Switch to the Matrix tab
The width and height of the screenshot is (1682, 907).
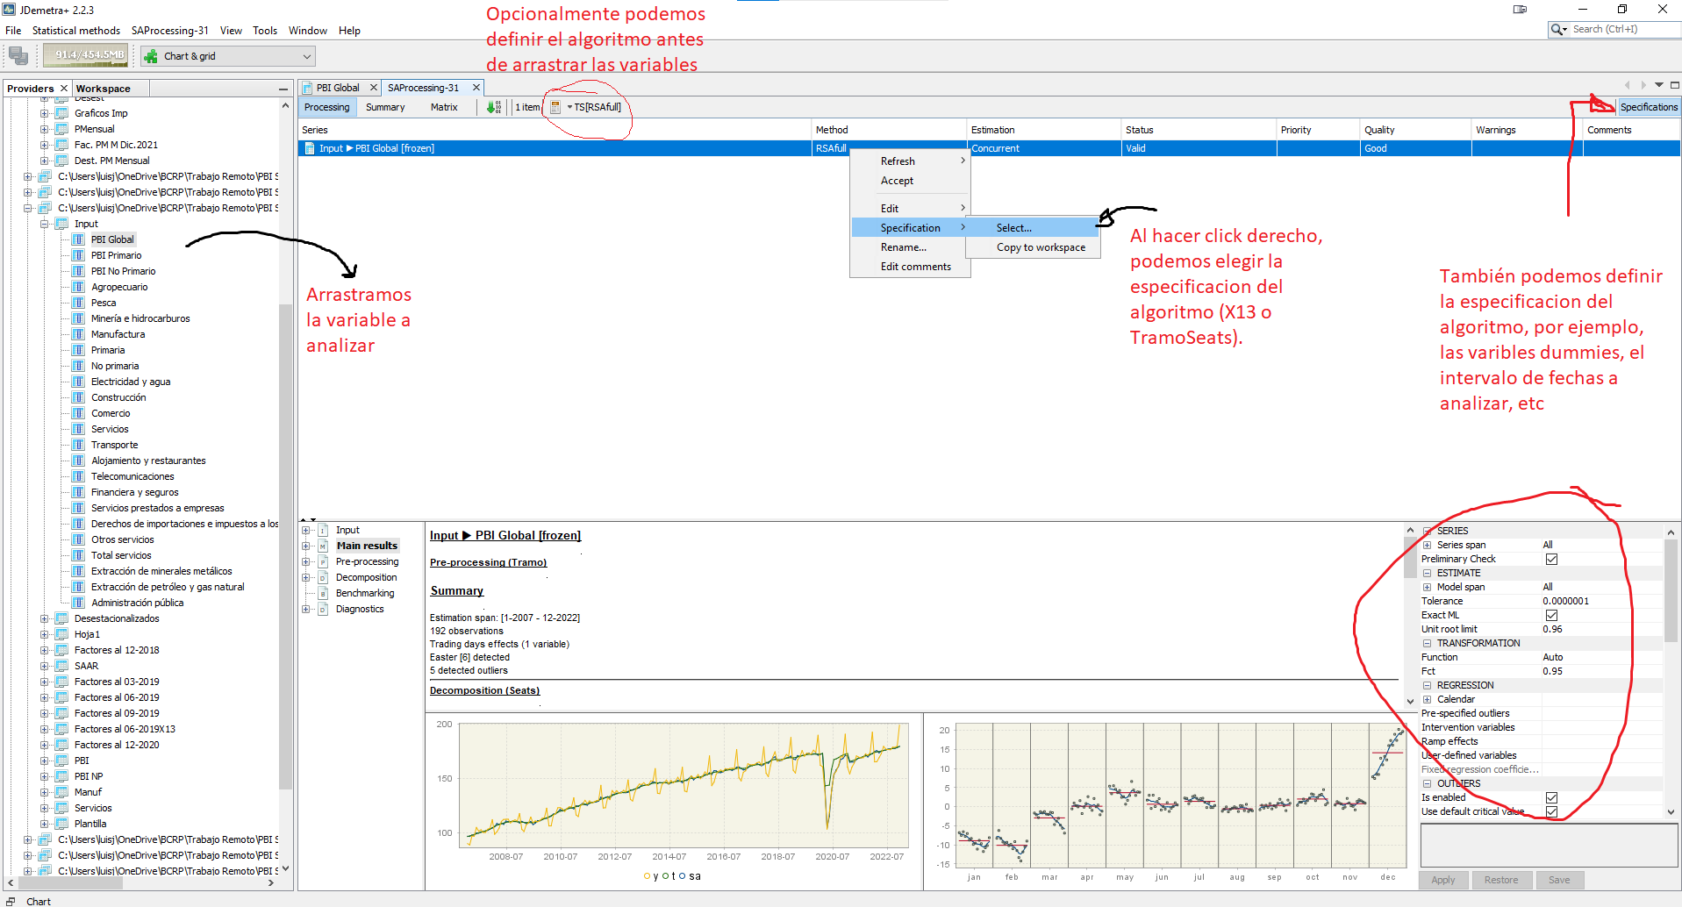point(444,107)
